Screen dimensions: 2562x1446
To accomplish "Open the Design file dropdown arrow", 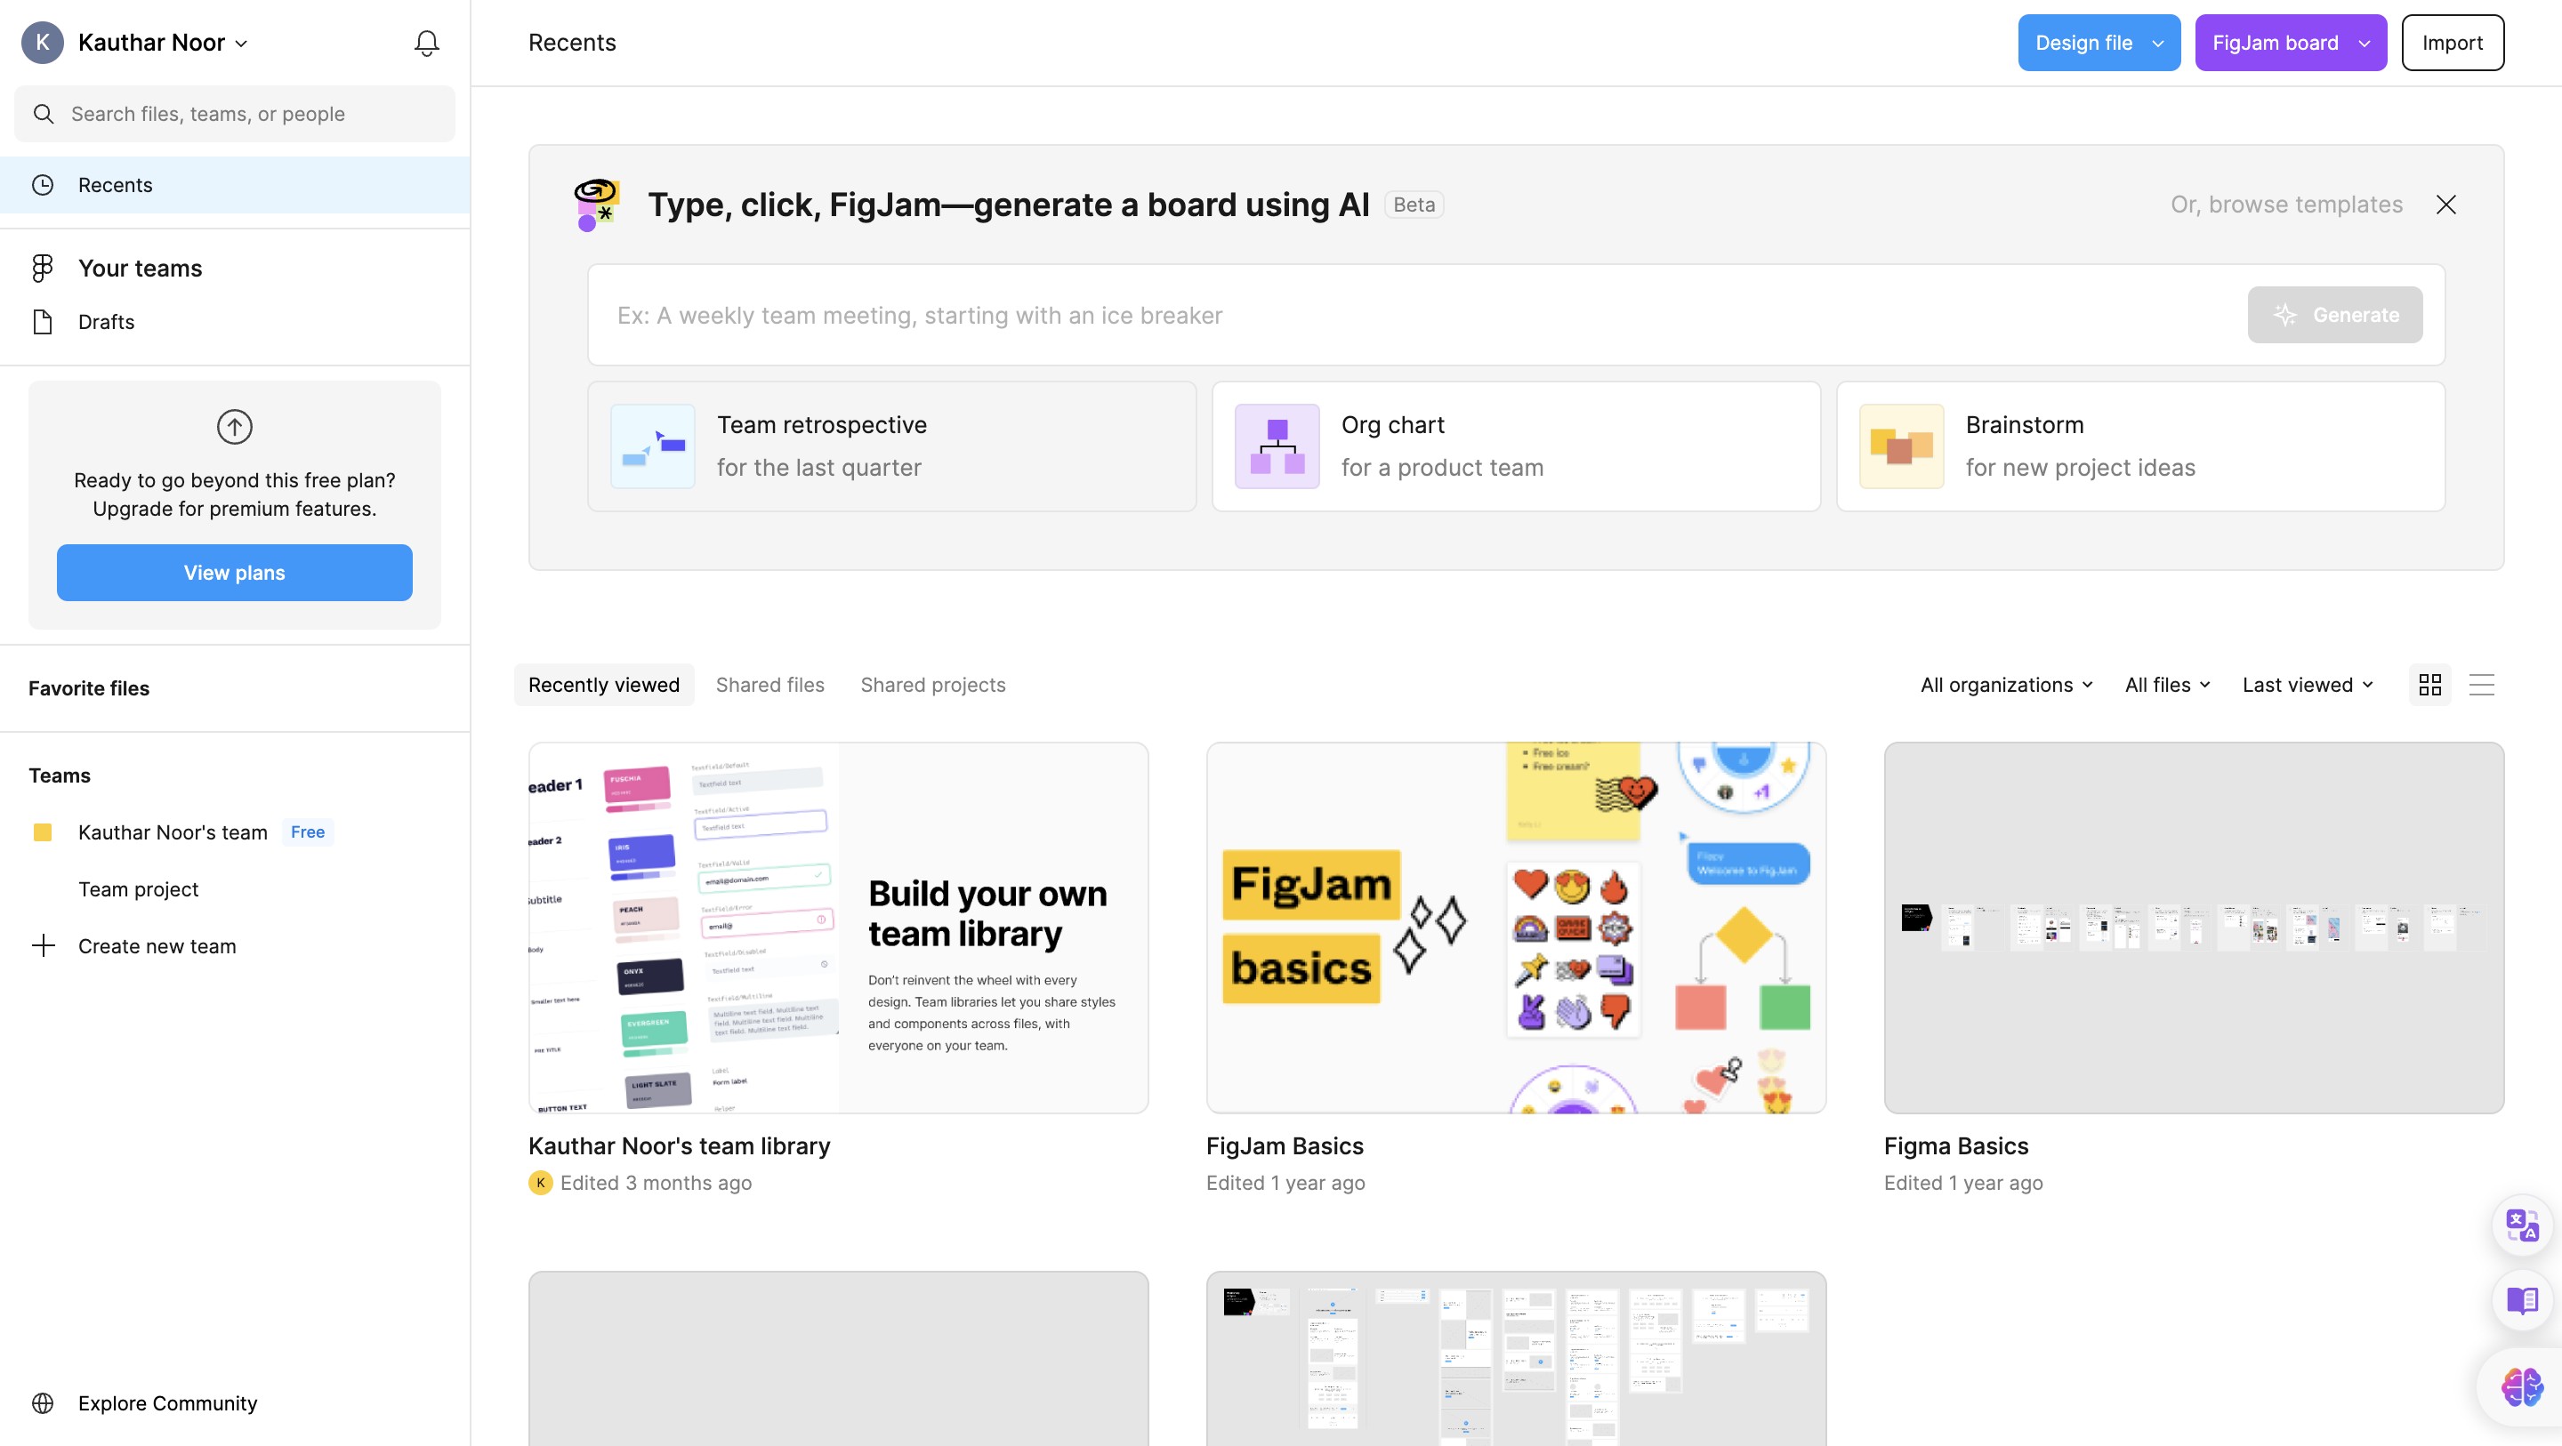I will pyautogui.click(x=2157, y=43).
